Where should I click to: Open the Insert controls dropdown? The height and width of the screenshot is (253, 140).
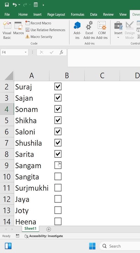[x=118, y=30]
